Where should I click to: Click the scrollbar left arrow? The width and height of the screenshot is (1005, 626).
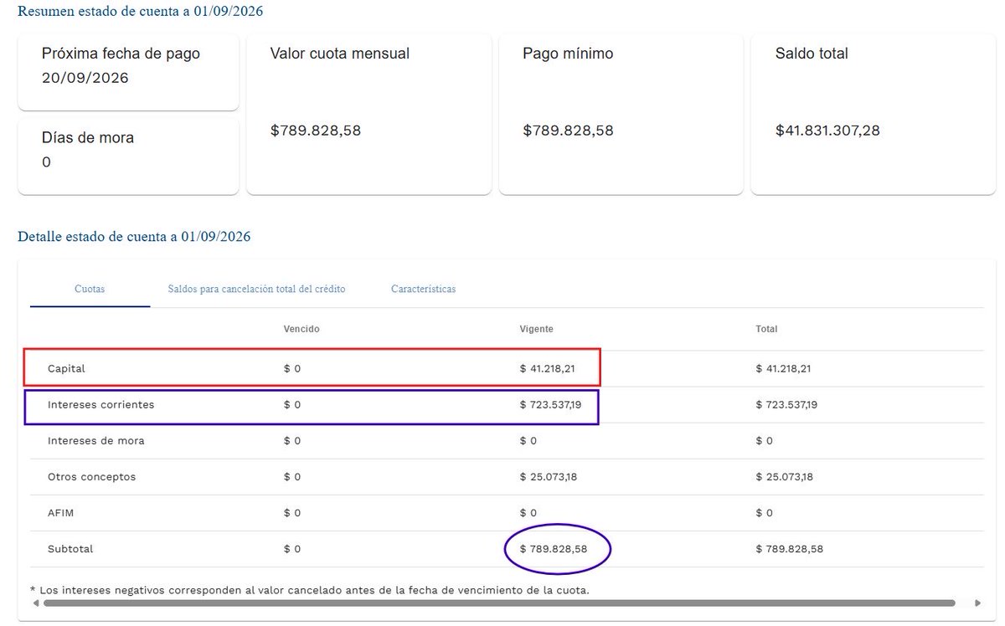pyautogui.click(x=34, y=603)
